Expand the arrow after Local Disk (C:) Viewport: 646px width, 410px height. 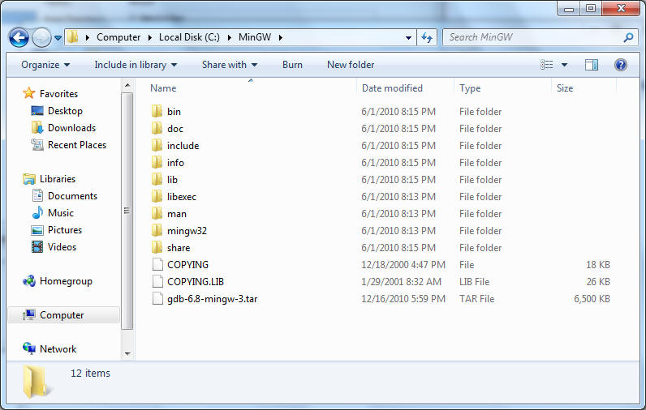coord(230,37)
